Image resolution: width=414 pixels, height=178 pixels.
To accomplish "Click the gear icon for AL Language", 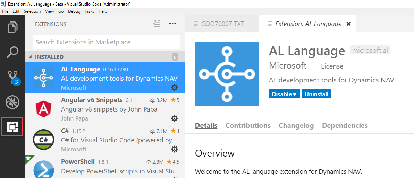I will coord(174,87).
